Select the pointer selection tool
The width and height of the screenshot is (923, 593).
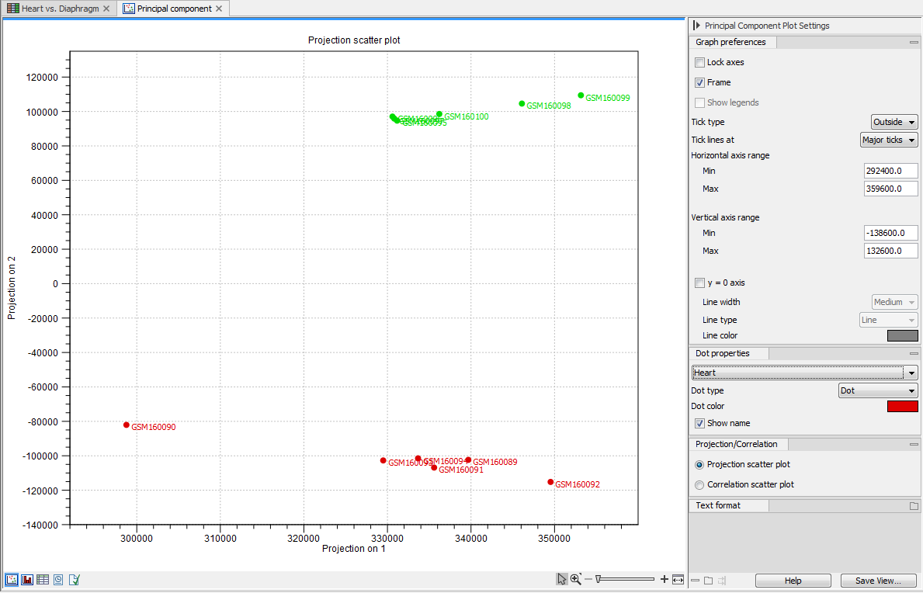pyautogui.click(x=562, y=579)
